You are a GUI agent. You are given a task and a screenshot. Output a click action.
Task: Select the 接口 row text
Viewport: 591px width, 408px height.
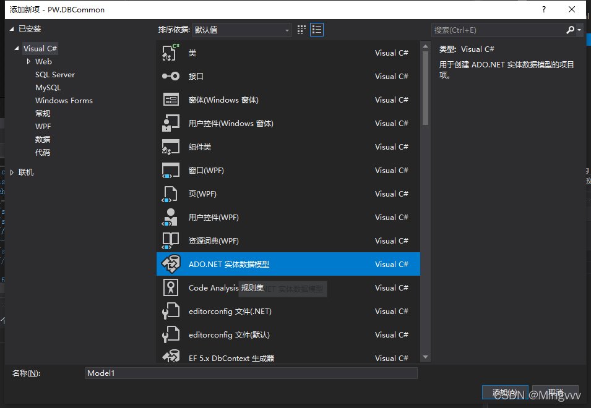coord(196,77)
